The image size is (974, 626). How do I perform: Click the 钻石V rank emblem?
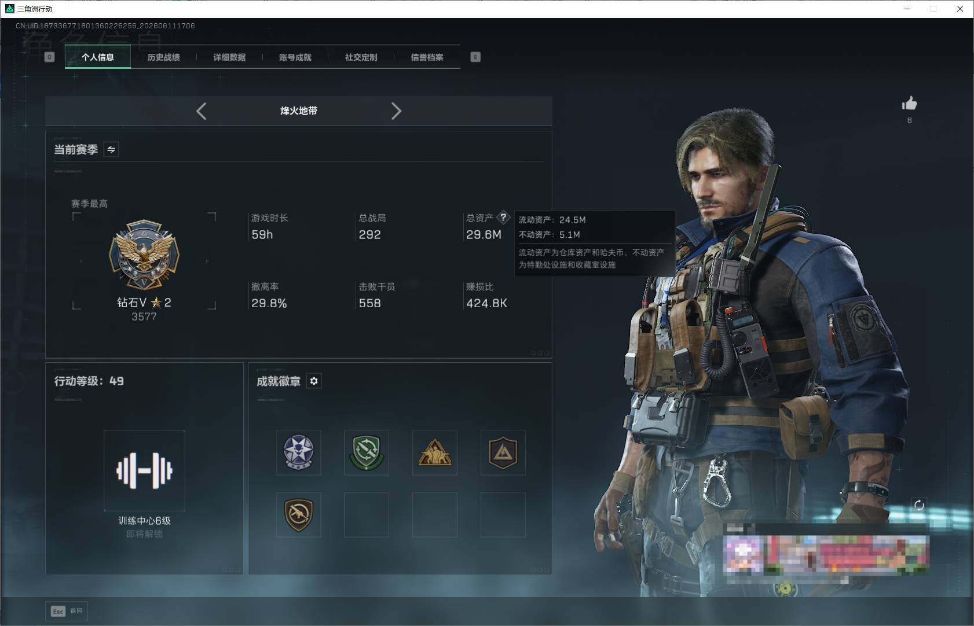click(144, 255)
